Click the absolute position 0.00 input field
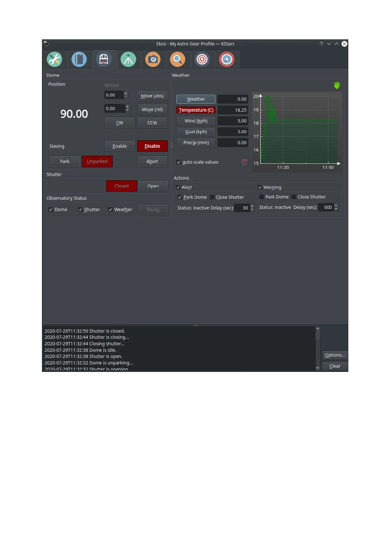Screen dimensions: 387x547 click(x=114, y=95)
